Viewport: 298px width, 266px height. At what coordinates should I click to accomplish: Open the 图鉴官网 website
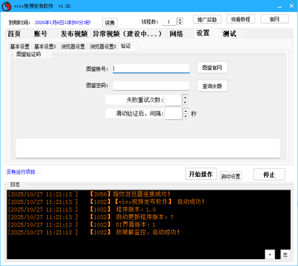[212, 67]
